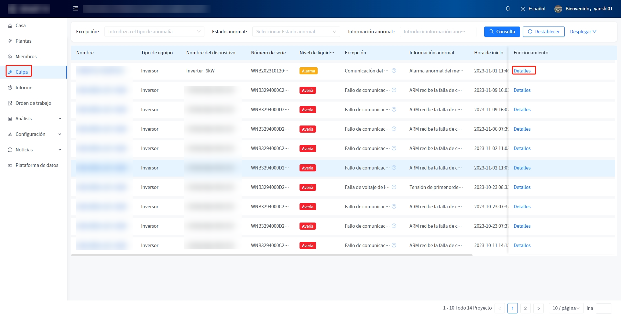Open Detalles for Inverter_6kW row

[x=522, y=71]
